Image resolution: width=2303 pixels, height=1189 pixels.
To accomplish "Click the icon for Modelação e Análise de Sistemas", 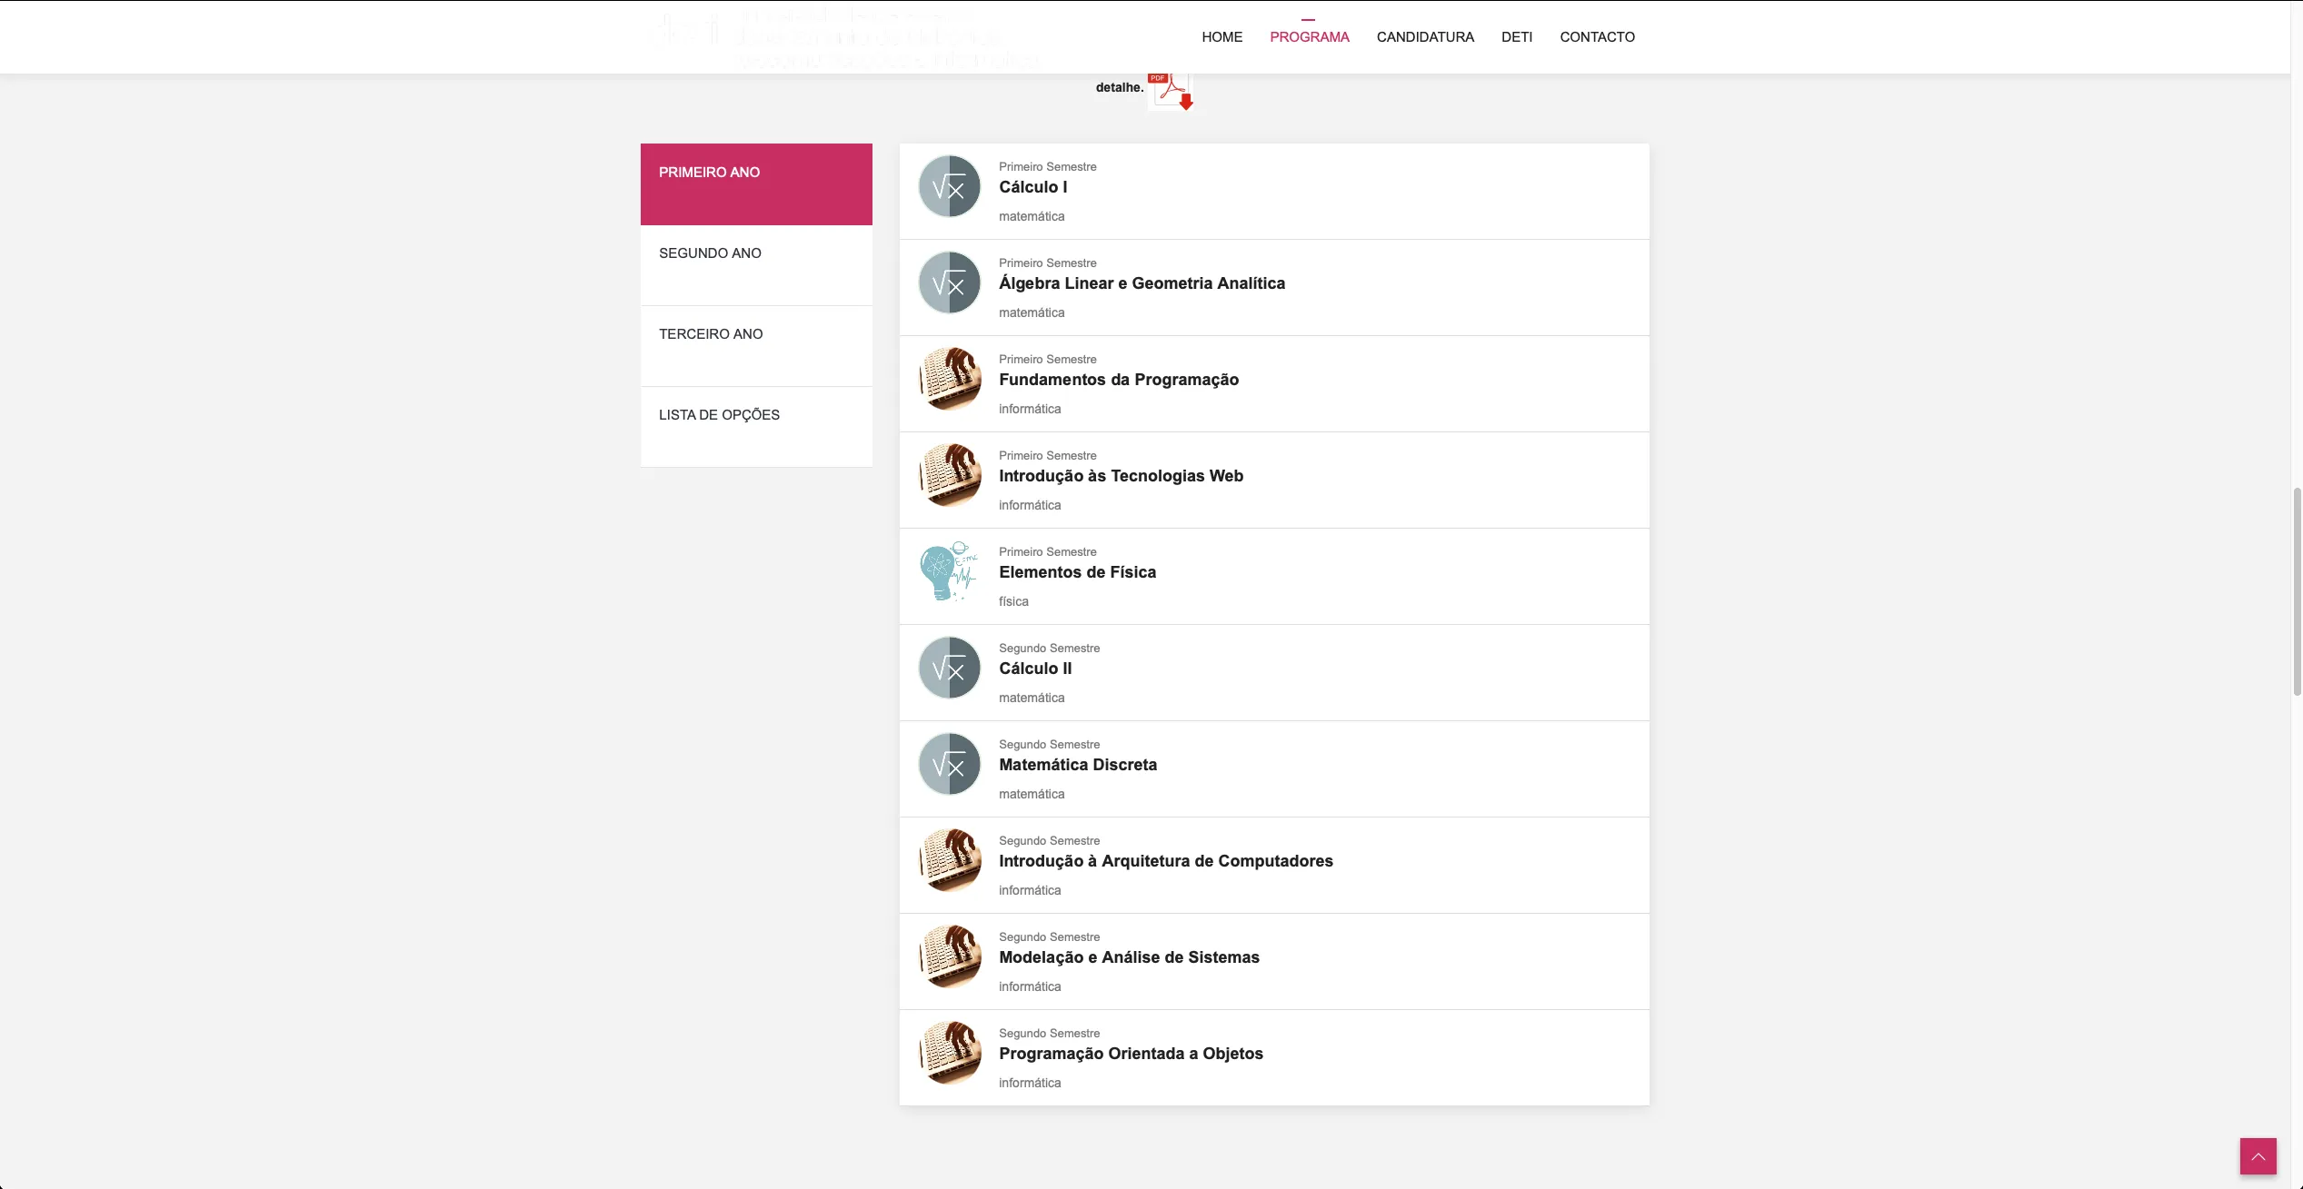I will (950, 956).
